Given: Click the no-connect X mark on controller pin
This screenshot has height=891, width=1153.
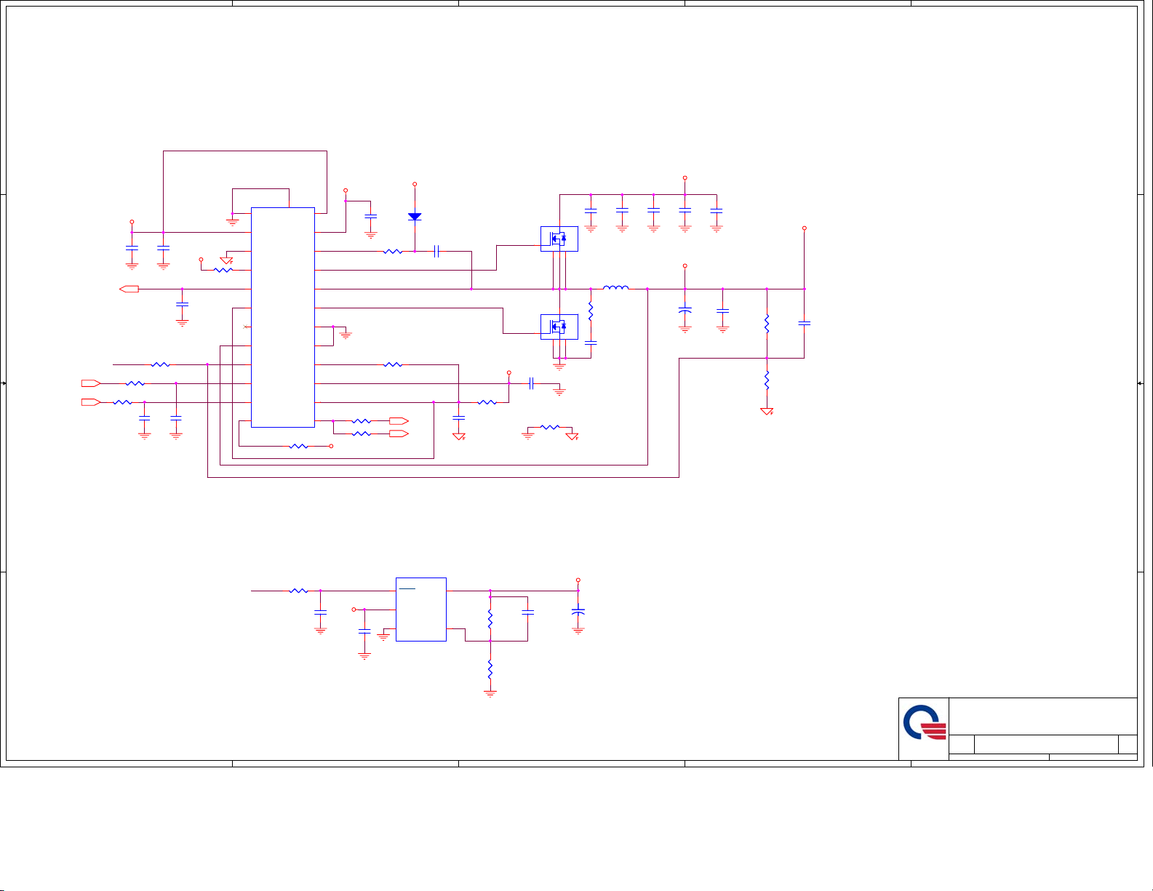Looking at the screenshot, I should (x=246, y=327).
